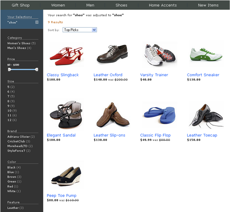Click the black Elegant Sandal image

(66, 115)
